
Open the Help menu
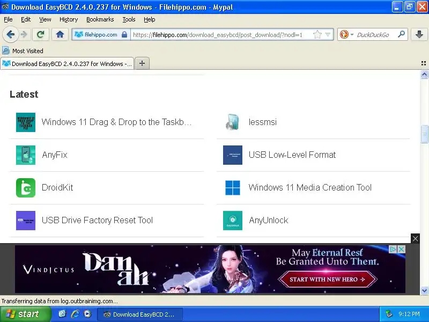click(x=150, y=19)
